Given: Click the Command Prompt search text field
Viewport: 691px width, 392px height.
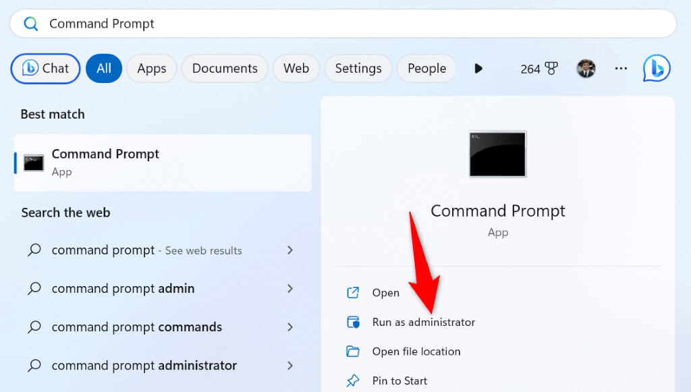Looking at the screenshot, I should point(337,24).
